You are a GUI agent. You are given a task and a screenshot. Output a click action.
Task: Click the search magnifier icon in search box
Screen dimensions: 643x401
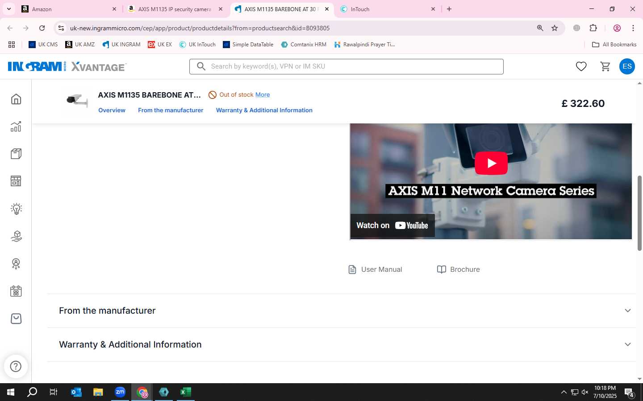pyautogui.click(x=201, y=66)
